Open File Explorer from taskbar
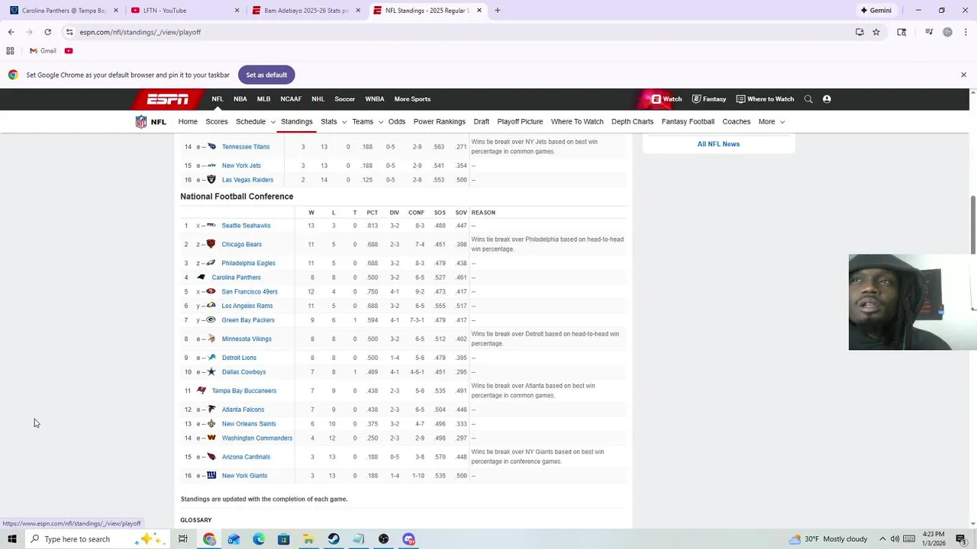The width and height of the screenshot is (977, 549). point(308,539)
